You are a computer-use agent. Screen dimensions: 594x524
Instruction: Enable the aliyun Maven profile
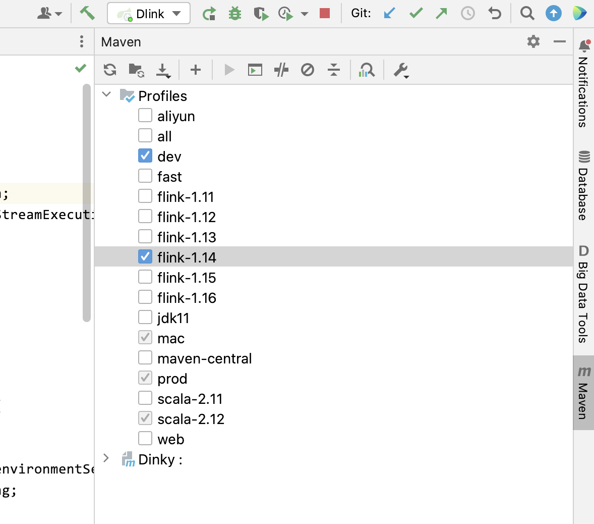(145, 115)
